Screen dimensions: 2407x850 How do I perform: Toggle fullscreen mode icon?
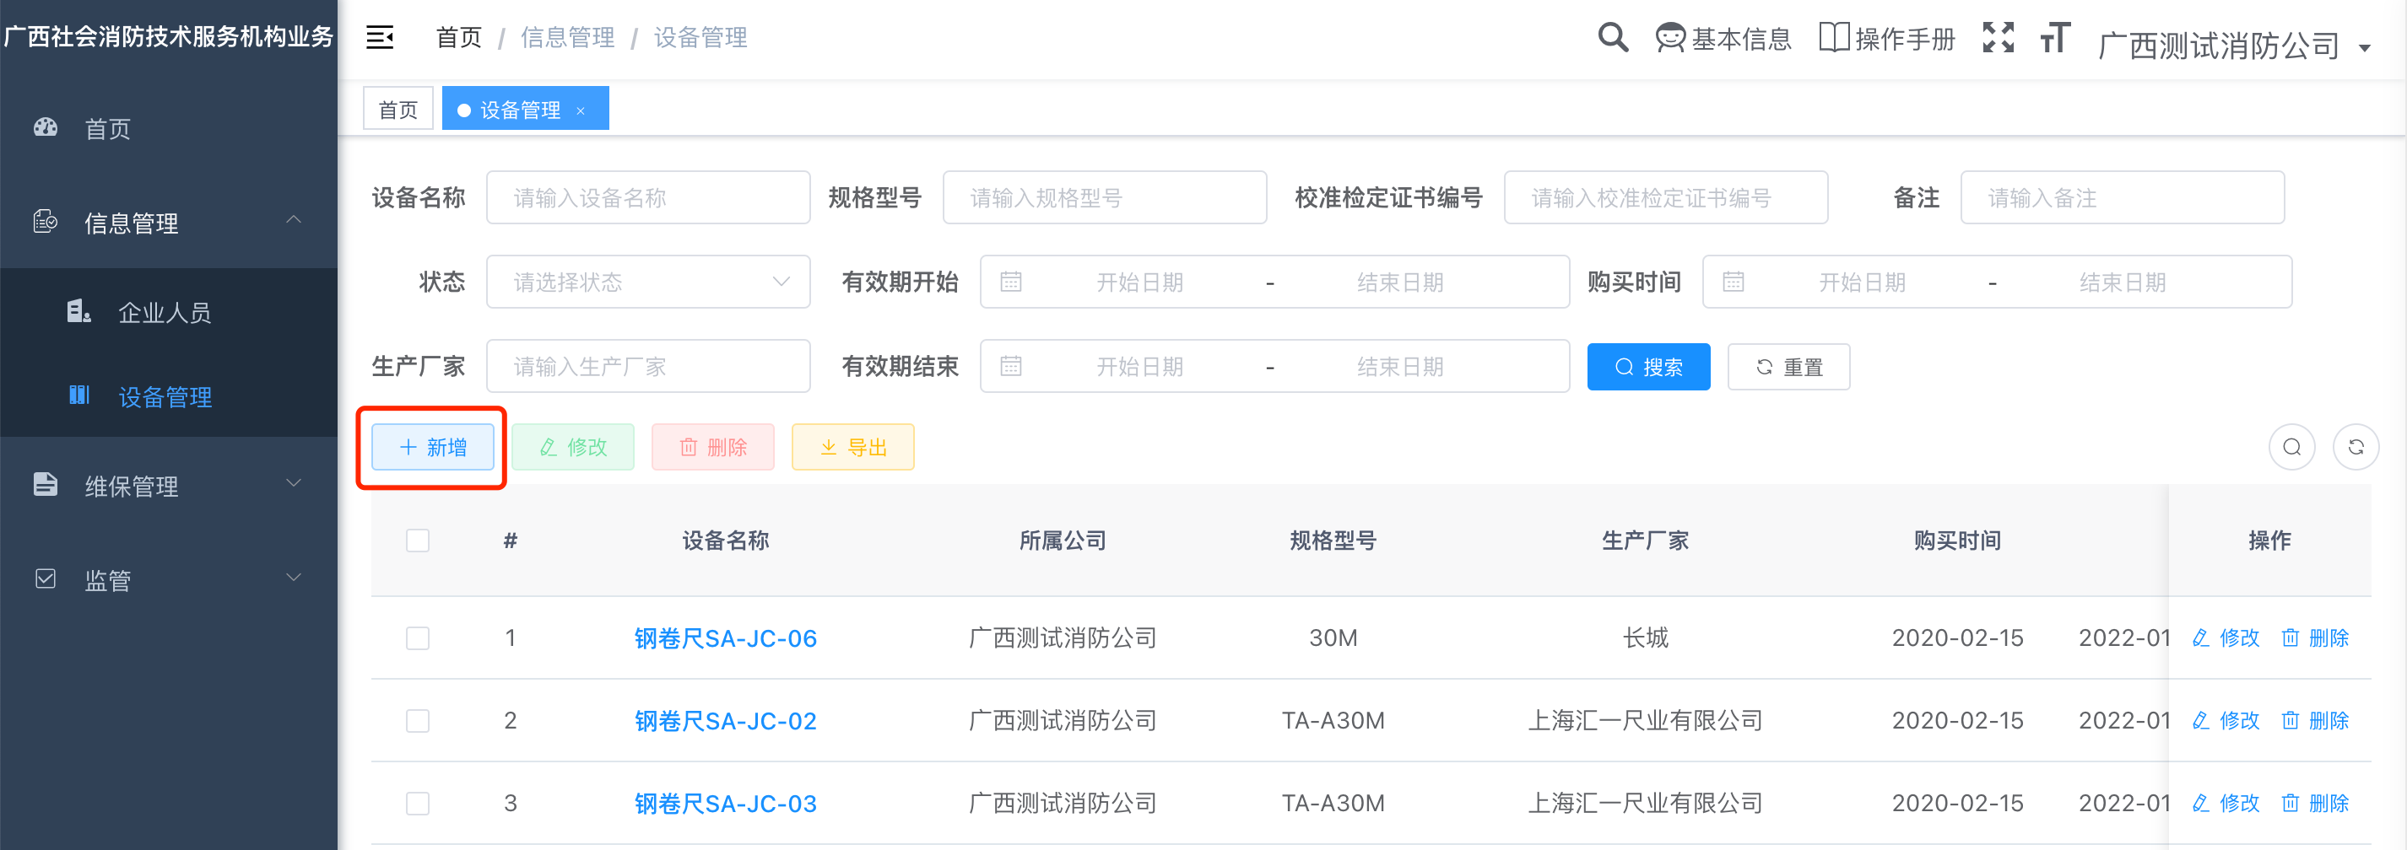click(x=1998, y=37)
